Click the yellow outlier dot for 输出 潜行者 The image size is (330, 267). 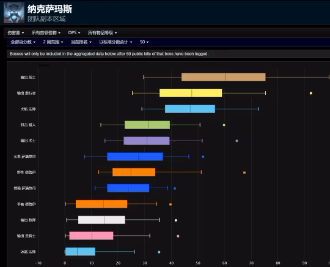pyautogui.click(x=311, y=93)
